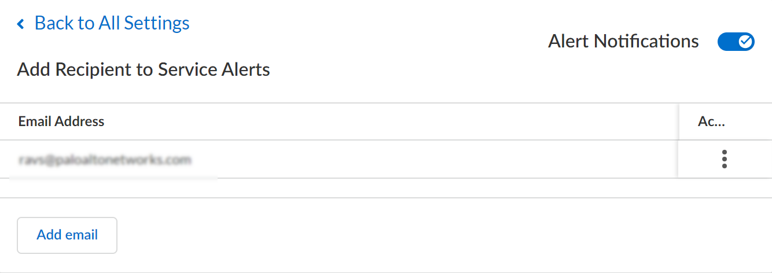Disable alert notifications using the blue switch
Screen dimensions: 772x273
click(x=736, y=42)
